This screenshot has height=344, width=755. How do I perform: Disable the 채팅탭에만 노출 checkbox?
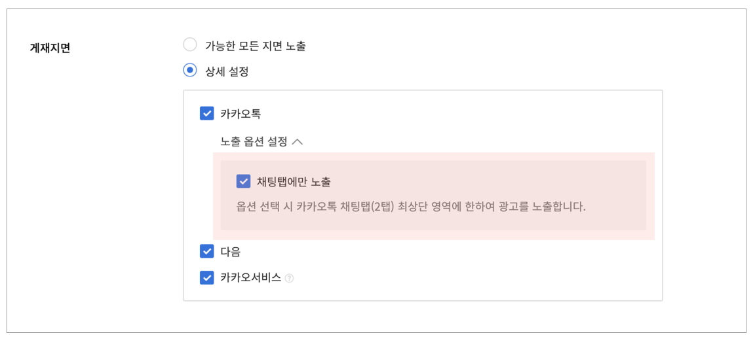click(x=243, y=181)
